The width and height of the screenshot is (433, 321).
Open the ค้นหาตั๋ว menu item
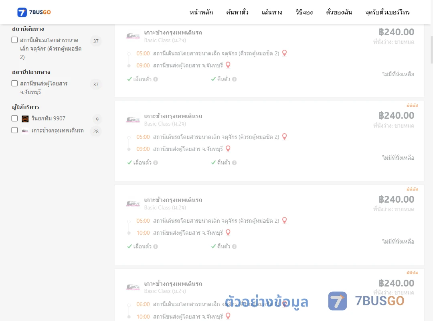237,12
